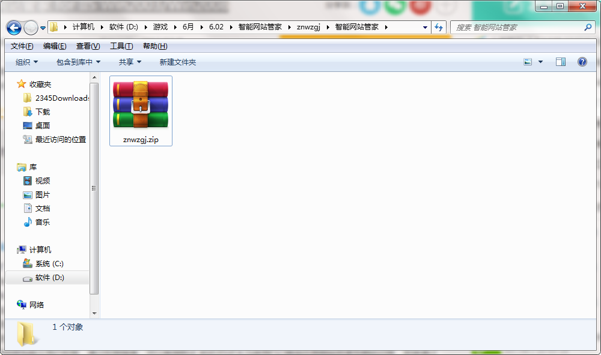Refresh the folder view
The width and height of the screenshot is (601, 355).
click(439, 27)
